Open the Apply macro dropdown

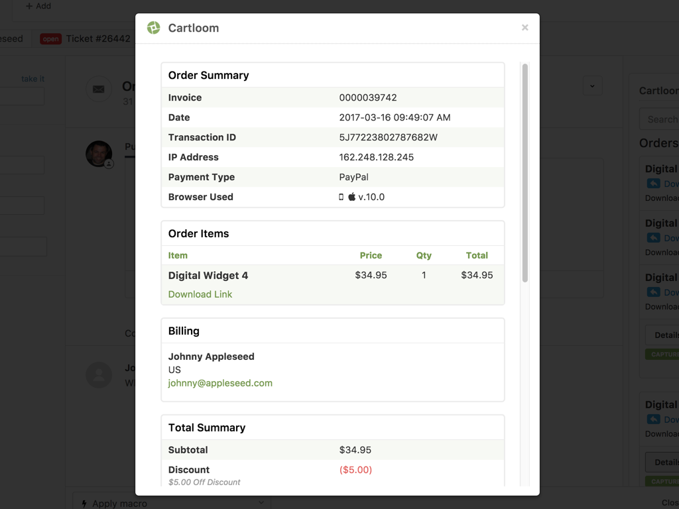tap(172, 503)
